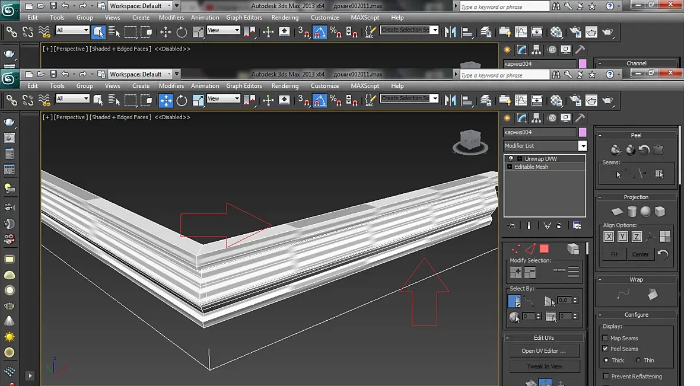Uncheck the Peel Seams checkbox
Image resolution: width=700 pixels, height=386 pixels.
coord(605,349)
